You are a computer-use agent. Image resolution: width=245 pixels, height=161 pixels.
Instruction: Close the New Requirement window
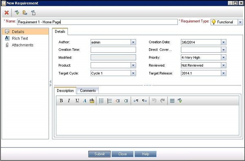click(241, 3)
